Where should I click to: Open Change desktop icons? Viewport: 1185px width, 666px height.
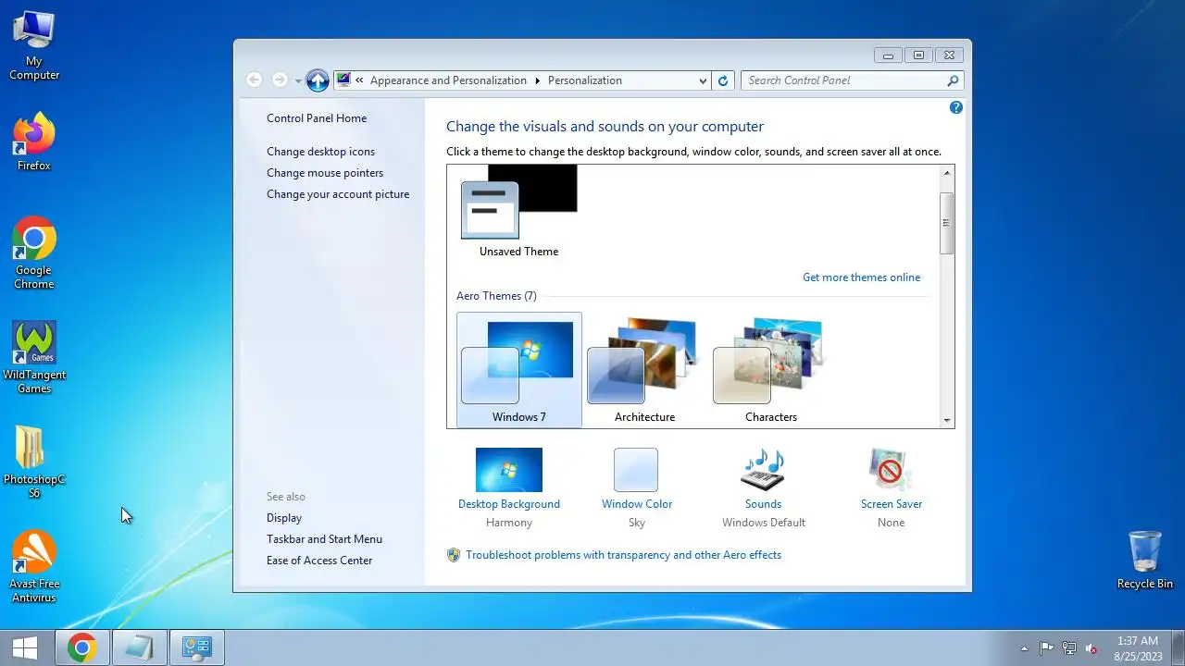point(321,152)
